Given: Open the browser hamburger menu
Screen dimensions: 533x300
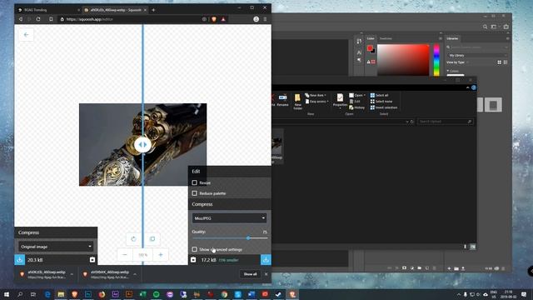Looking at the screenshot, I should (265, 19).
